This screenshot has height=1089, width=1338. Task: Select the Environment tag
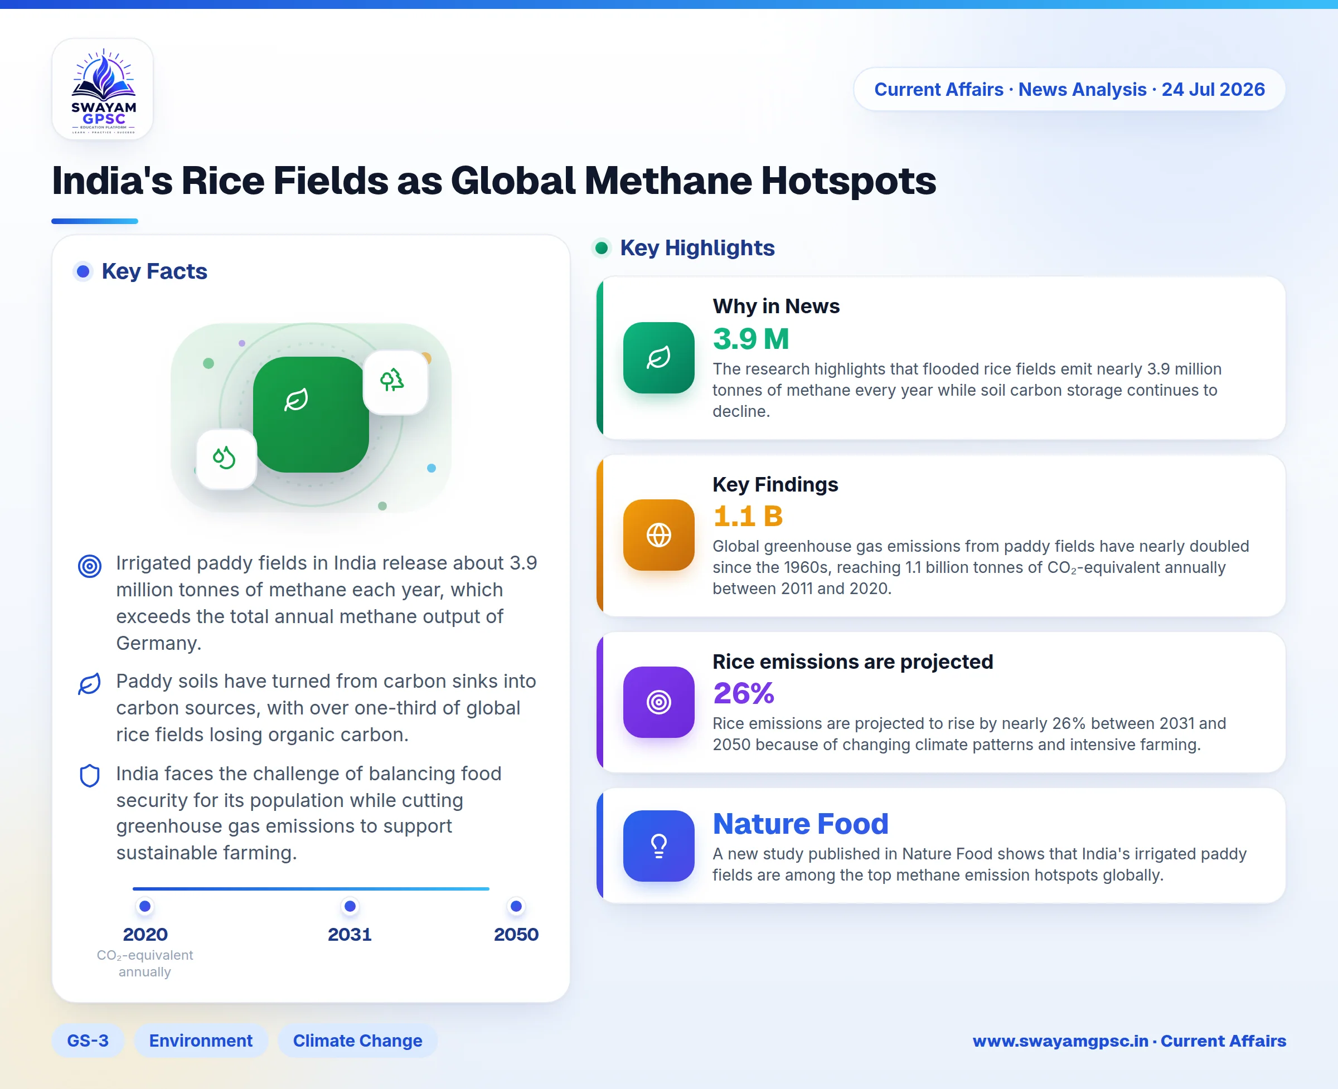click(x=201, y=1041)
